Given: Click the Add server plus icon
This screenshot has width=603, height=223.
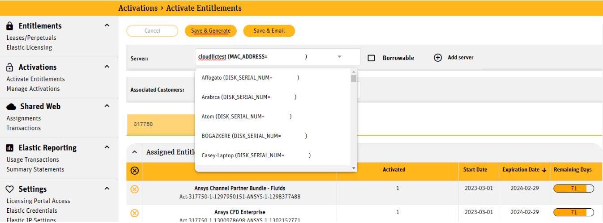Looking at the screenshot, I should click(x=438, y=58).
